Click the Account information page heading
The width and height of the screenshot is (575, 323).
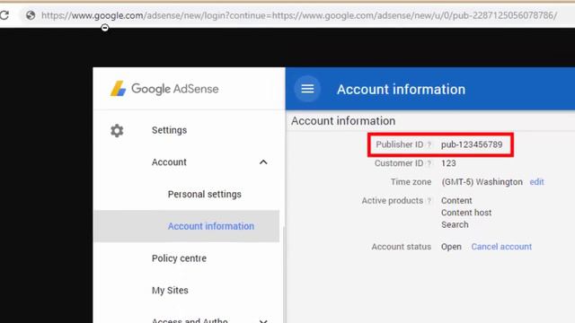click(401, 90)
